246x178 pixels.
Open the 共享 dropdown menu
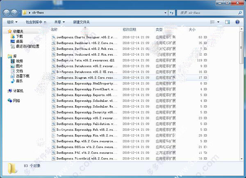[x=60, y=22]
